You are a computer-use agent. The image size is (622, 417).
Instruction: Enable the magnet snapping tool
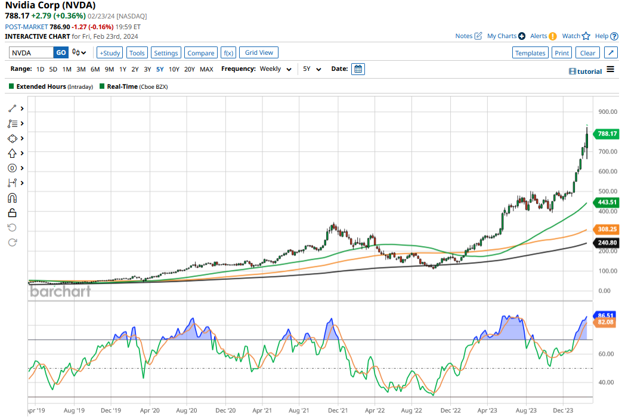[x=11, y=197]
